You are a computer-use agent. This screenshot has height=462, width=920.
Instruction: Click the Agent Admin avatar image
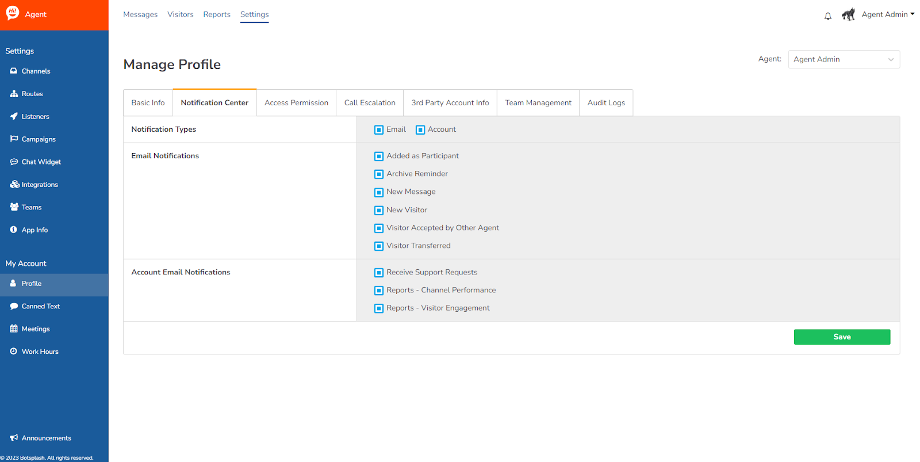(848, 14)
